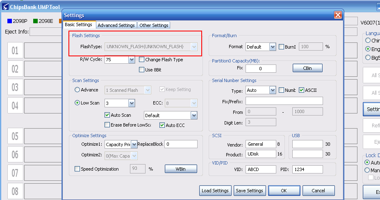Image resolution: width=380 pixels, height=200 pixels.
Task: Click the ReplaceBlock input field
Action: tap(181, 144)
